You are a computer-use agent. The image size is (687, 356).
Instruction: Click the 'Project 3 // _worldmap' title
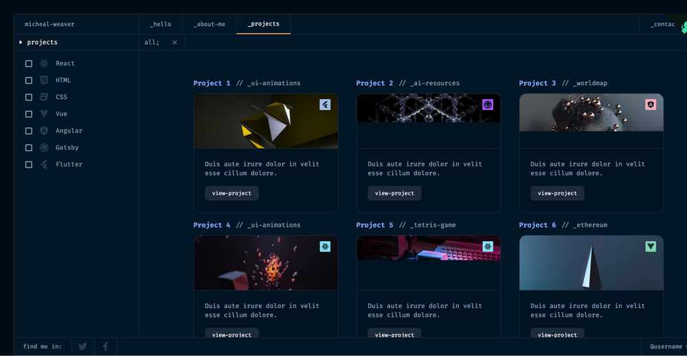coord(563,83)
